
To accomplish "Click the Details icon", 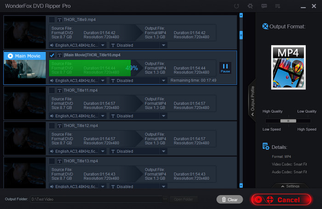I will click(266, 146).
